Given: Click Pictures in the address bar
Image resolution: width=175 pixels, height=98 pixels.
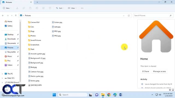Looking at the screenshot, I should point(28,16).
